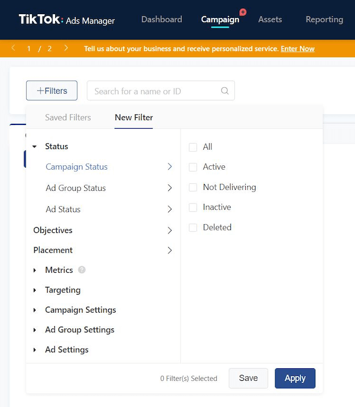Screen dimensions: 355x407
Task: Select the Deleted checkbox
Action: tap(193, 228)
